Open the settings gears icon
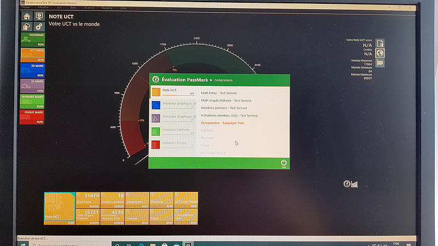Screen dimensions: 438x246 click(x=39, y=27)
